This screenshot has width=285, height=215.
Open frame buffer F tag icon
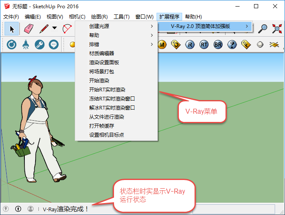coord(246,44)
